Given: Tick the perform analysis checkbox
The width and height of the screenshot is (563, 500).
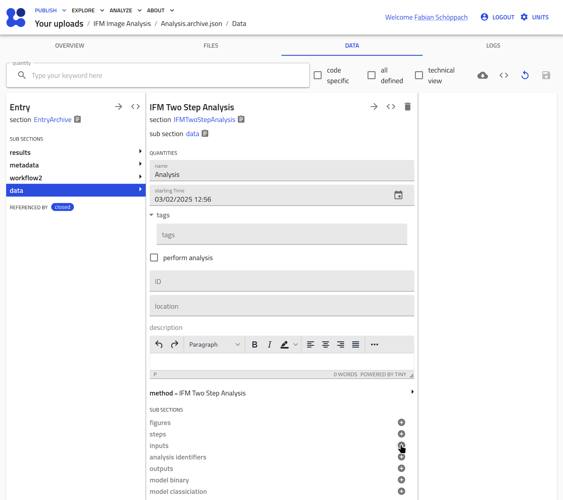Looking at the screenshot, I should point(154,258).
